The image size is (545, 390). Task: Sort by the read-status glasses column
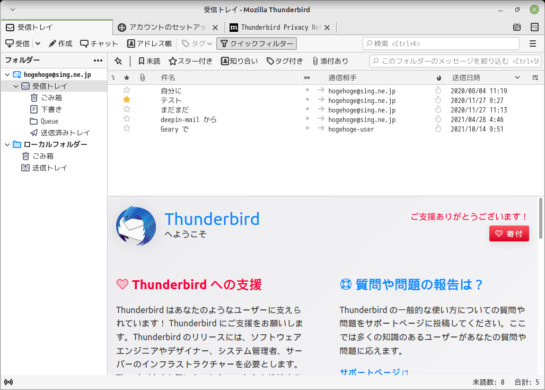(307, 77)
